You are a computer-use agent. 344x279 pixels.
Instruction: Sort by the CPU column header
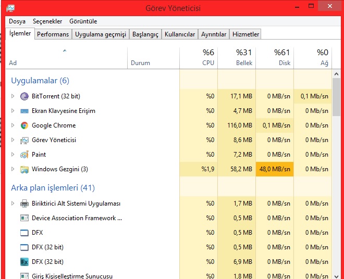(199, 58)
